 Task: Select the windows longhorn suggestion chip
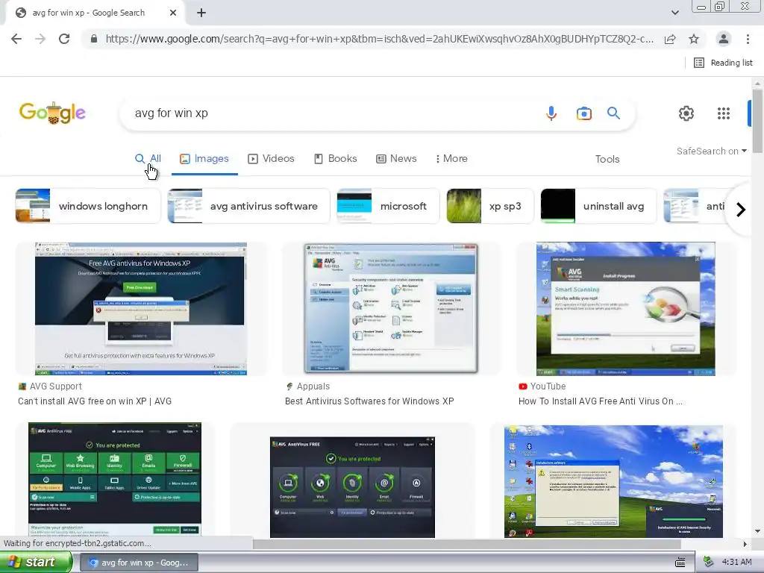point(88,206)
